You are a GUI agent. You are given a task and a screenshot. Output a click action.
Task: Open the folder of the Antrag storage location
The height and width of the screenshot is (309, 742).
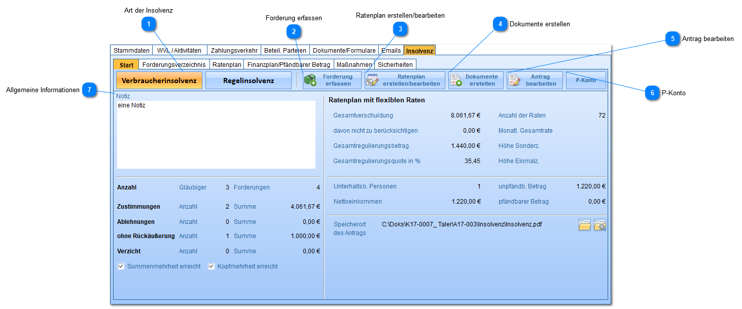585,225
